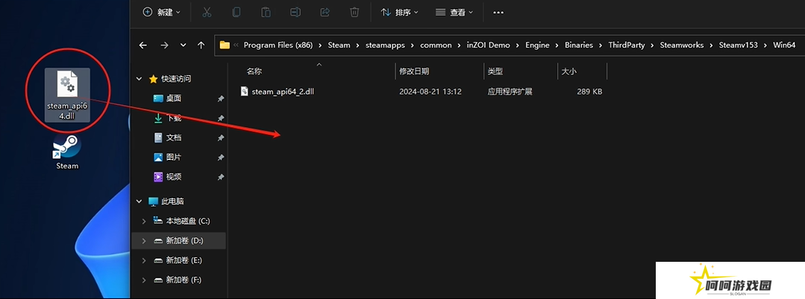805x299 pixels.
Task: Open Documents (文档) in sidebar
Action: click(174, 138)
